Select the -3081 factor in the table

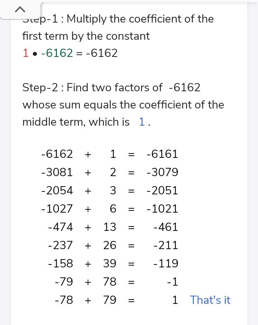57,172
